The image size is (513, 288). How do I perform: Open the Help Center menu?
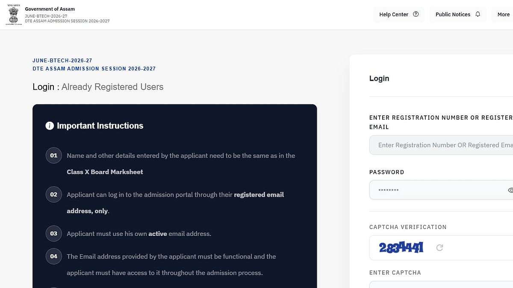point(399,15)
